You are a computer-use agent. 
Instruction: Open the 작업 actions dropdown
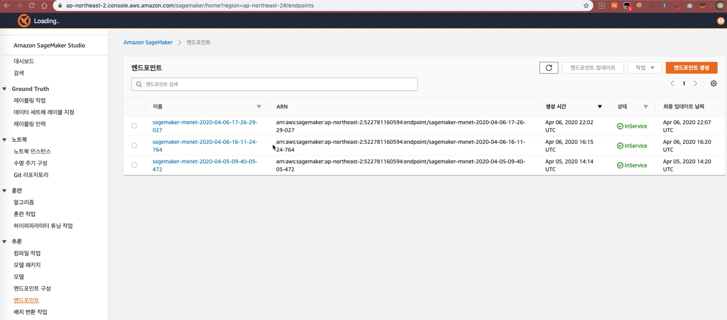coord(644,68)
